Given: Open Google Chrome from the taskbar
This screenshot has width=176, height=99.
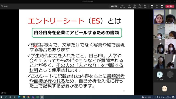Looking at the screenshot, I should click(x=28, y=97).
